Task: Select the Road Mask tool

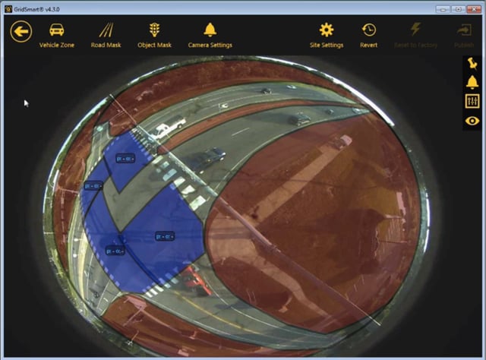Action: coord(106,36)
